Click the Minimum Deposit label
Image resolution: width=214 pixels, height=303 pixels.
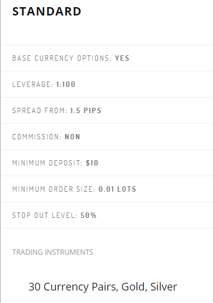[48, 163]
